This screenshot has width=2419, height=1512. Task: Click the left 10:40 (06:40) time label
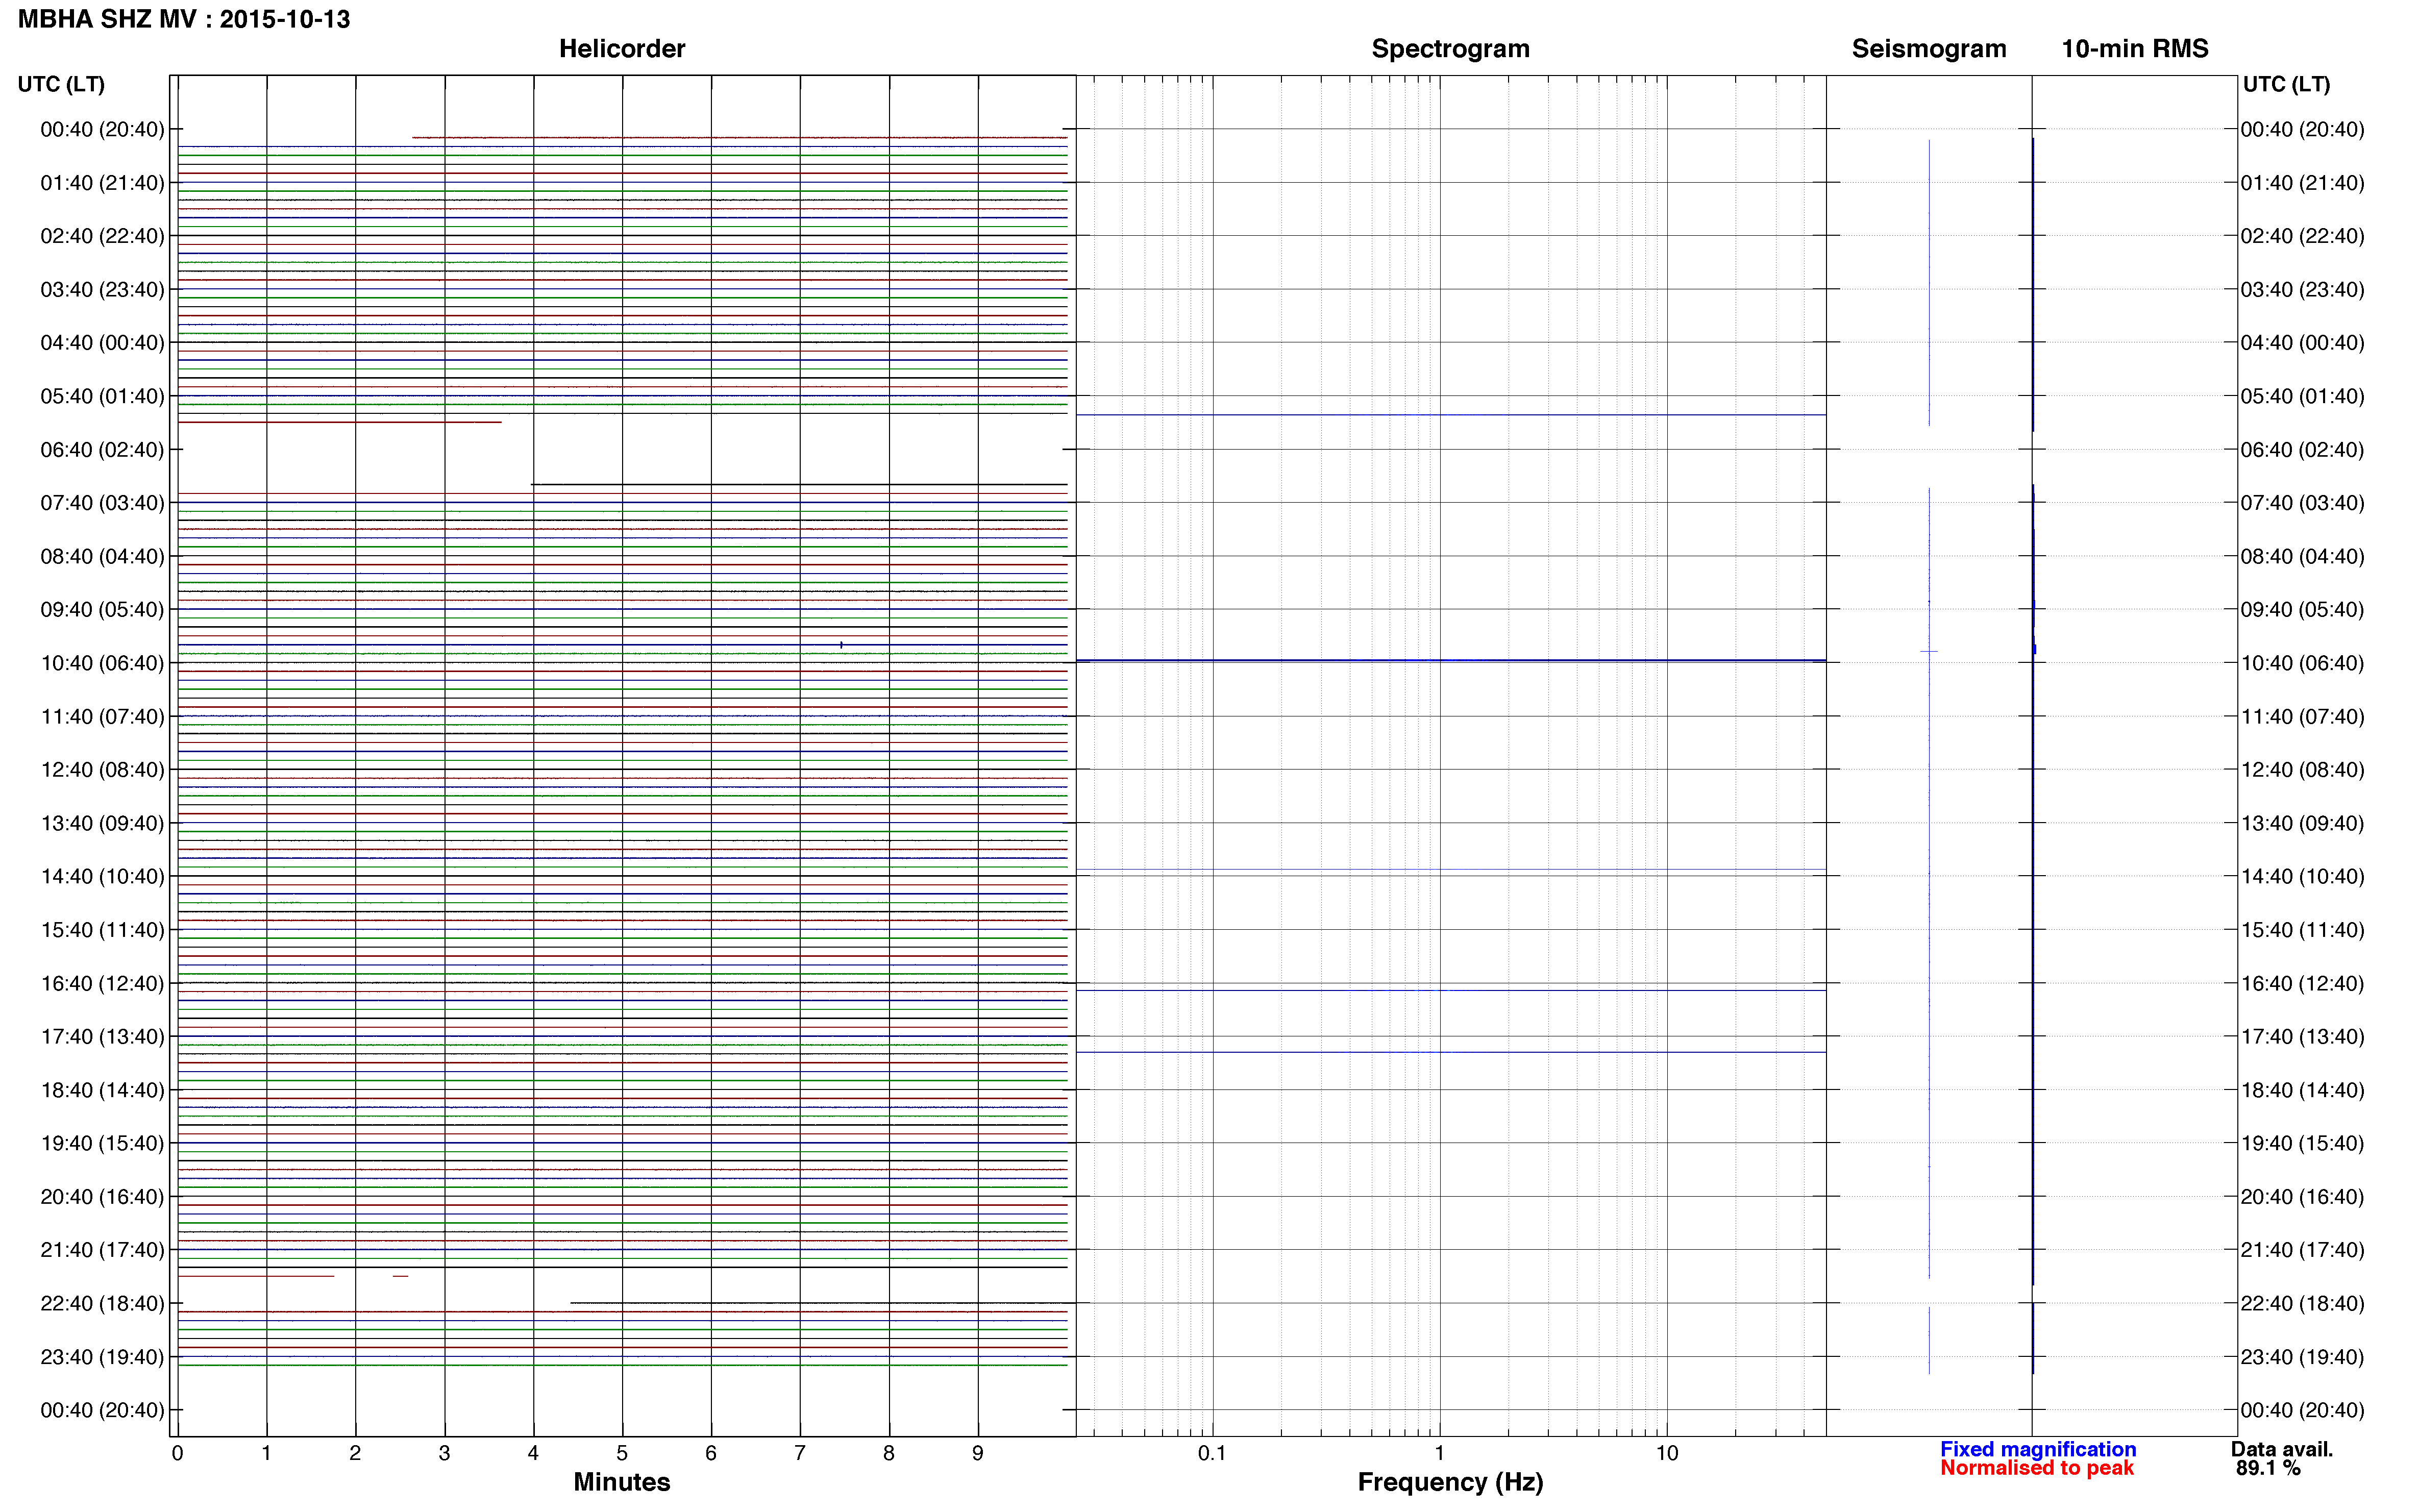102,663
